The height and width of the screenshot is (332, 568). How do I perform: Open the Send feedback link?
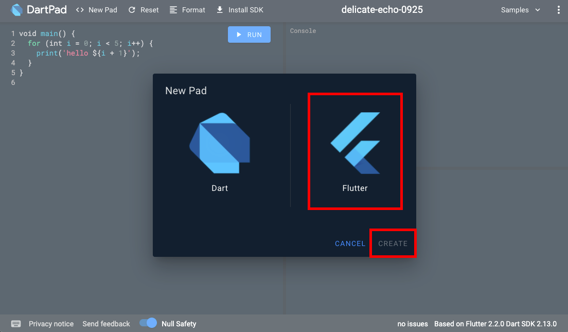click(106, 324)
